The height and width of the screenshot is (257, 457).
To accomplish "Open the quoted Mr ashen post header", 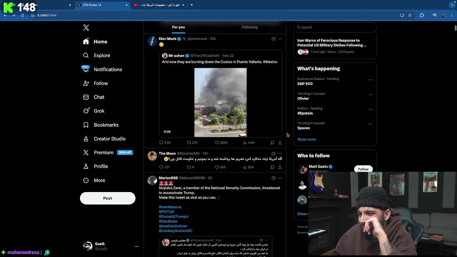I will (x=198, y=56).
